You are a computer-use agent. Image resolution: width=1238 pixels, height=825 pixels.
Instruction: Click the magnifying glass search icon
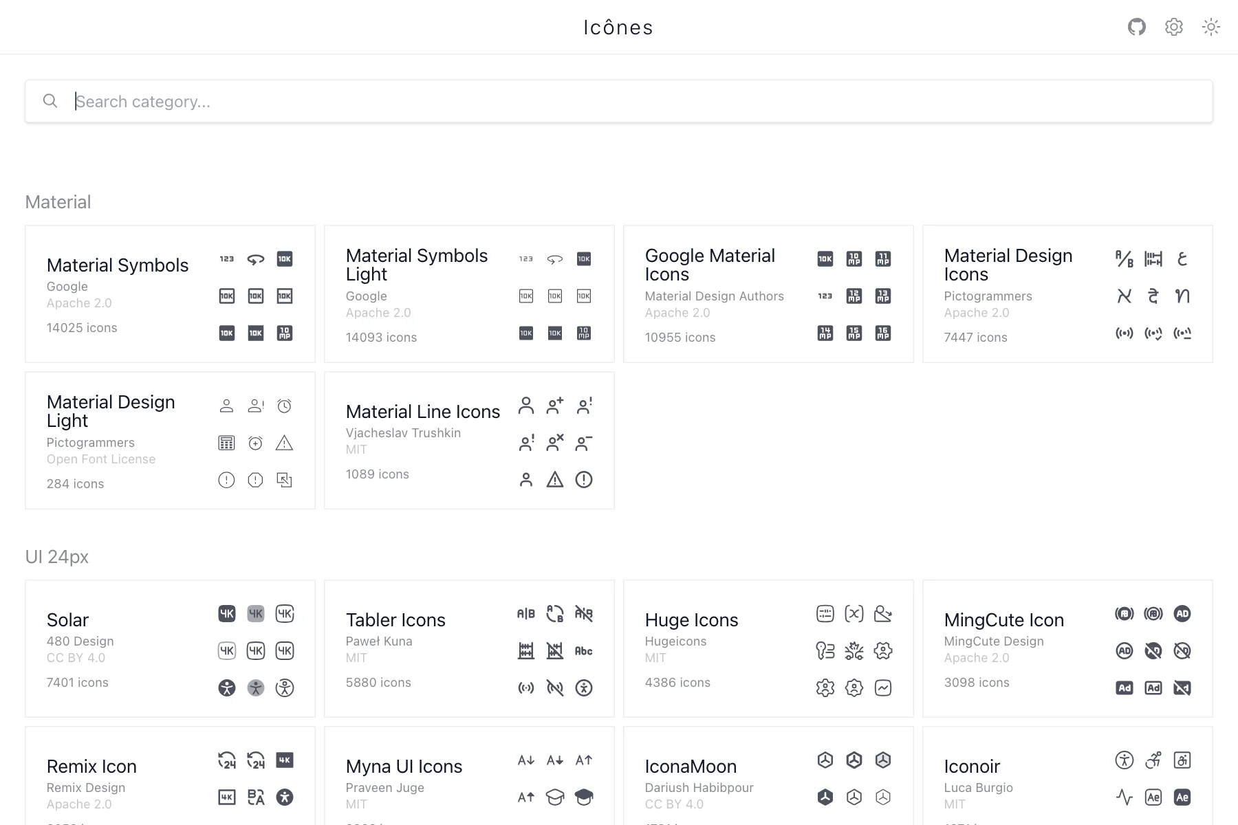[50, 102]
